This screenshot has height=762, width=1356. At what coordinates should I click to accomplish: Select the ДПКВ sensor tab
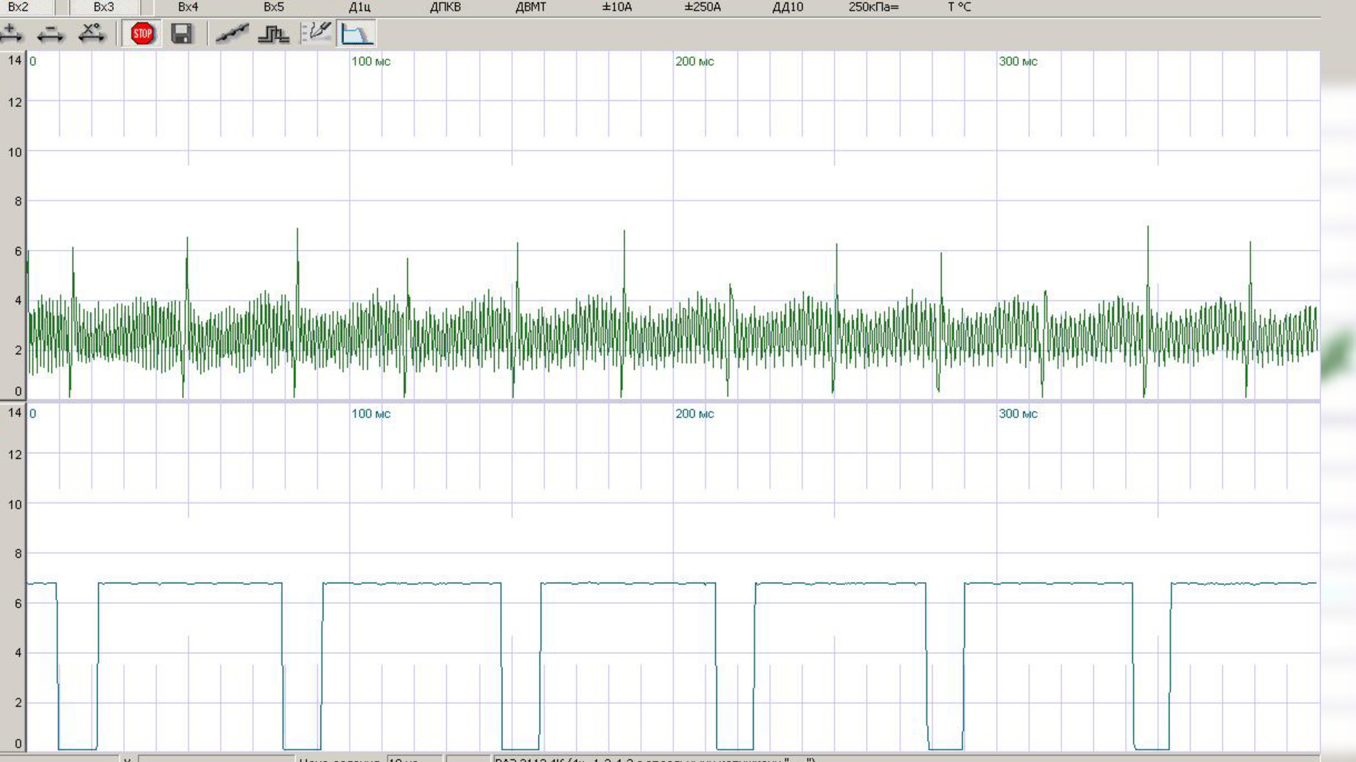[x=445, y=7]
